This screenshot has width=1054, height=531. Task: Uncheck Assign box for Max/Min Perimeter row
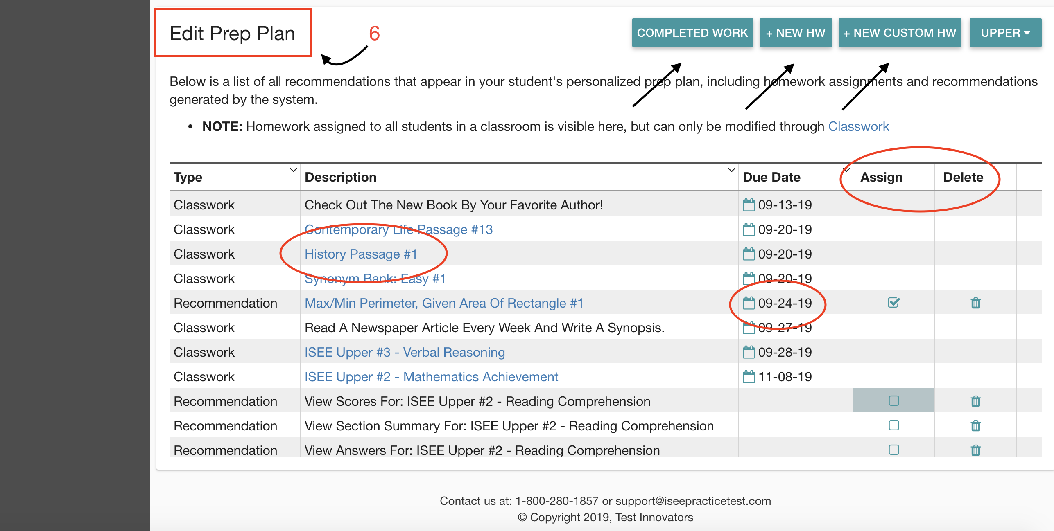(x=893, y=303)
